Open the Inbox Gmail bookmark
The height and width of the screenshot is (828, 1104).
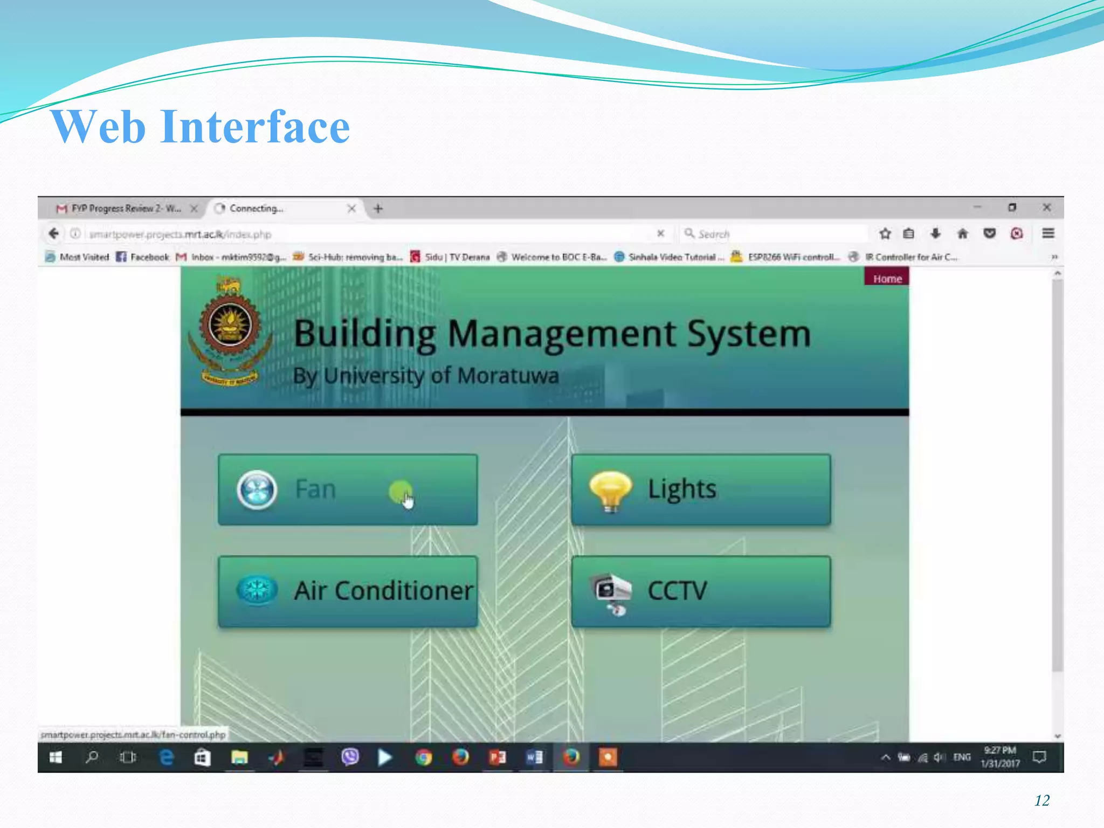[x=231, y=257]
